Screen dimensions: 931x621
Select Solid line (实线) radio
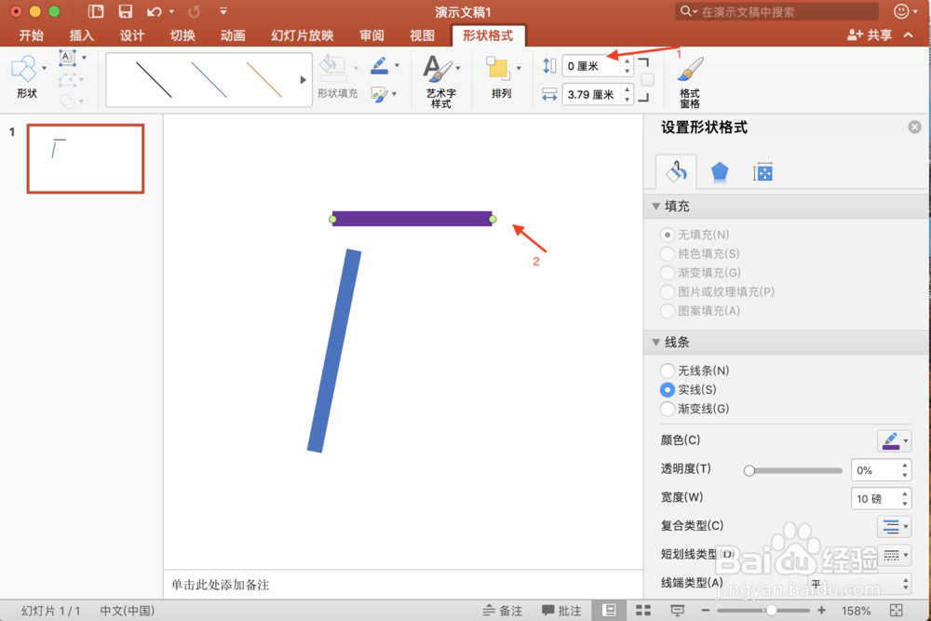click(x=668, y=389)
